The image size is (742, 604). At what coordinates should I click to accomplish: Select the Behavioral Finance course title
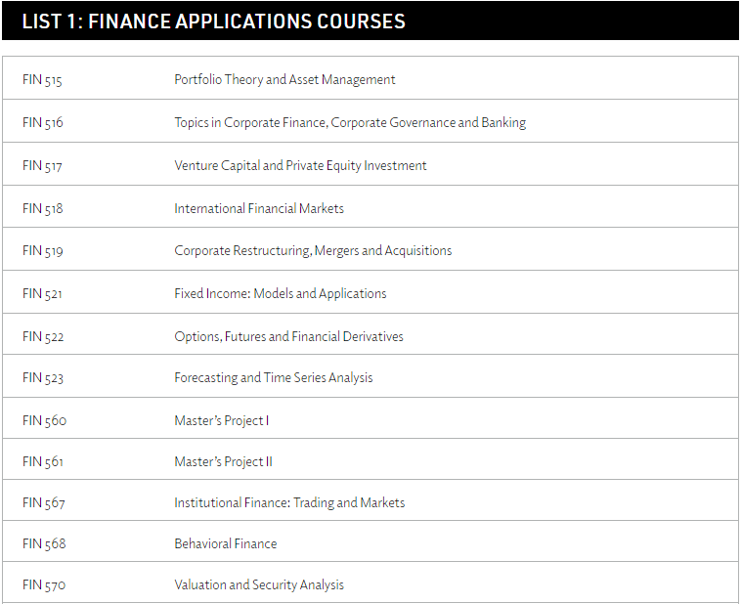[225, 544]
